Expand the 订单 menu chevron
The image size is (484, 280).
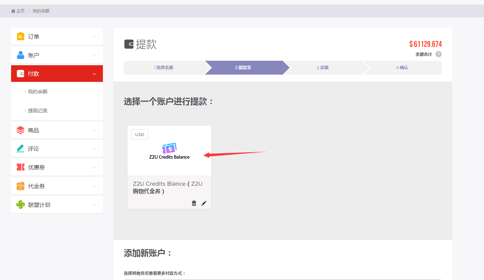click(x=95, y=36)
